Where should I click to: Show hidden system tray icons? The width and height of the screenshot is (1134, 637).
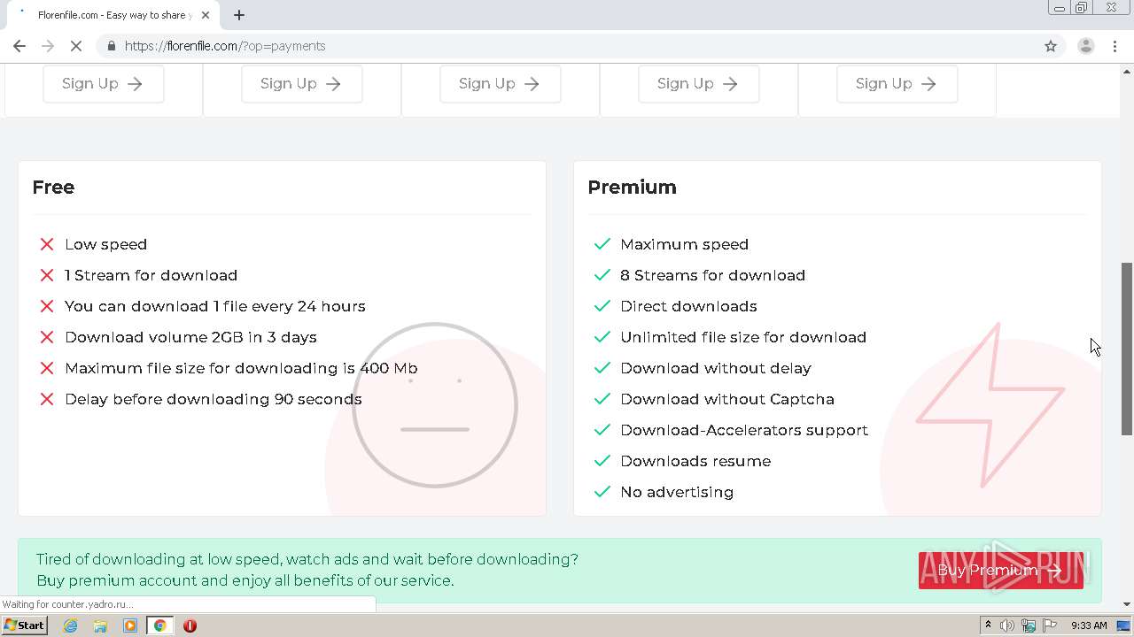[x=988, y=625]
